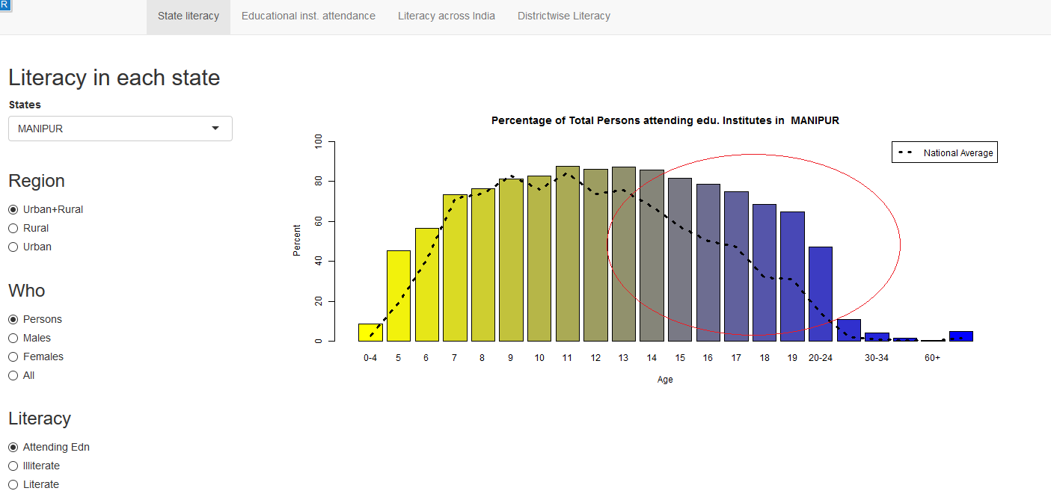Go to Districtwise Literacy tab
Viewport: 1051px width, 491px height.
(563, 16)
